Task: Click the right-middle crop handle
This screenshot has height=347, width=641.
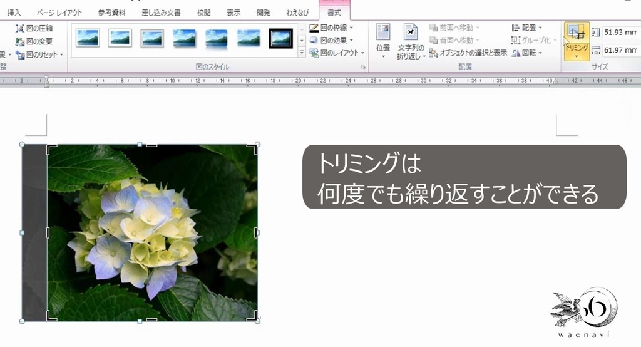Action: tap(256, 232)
